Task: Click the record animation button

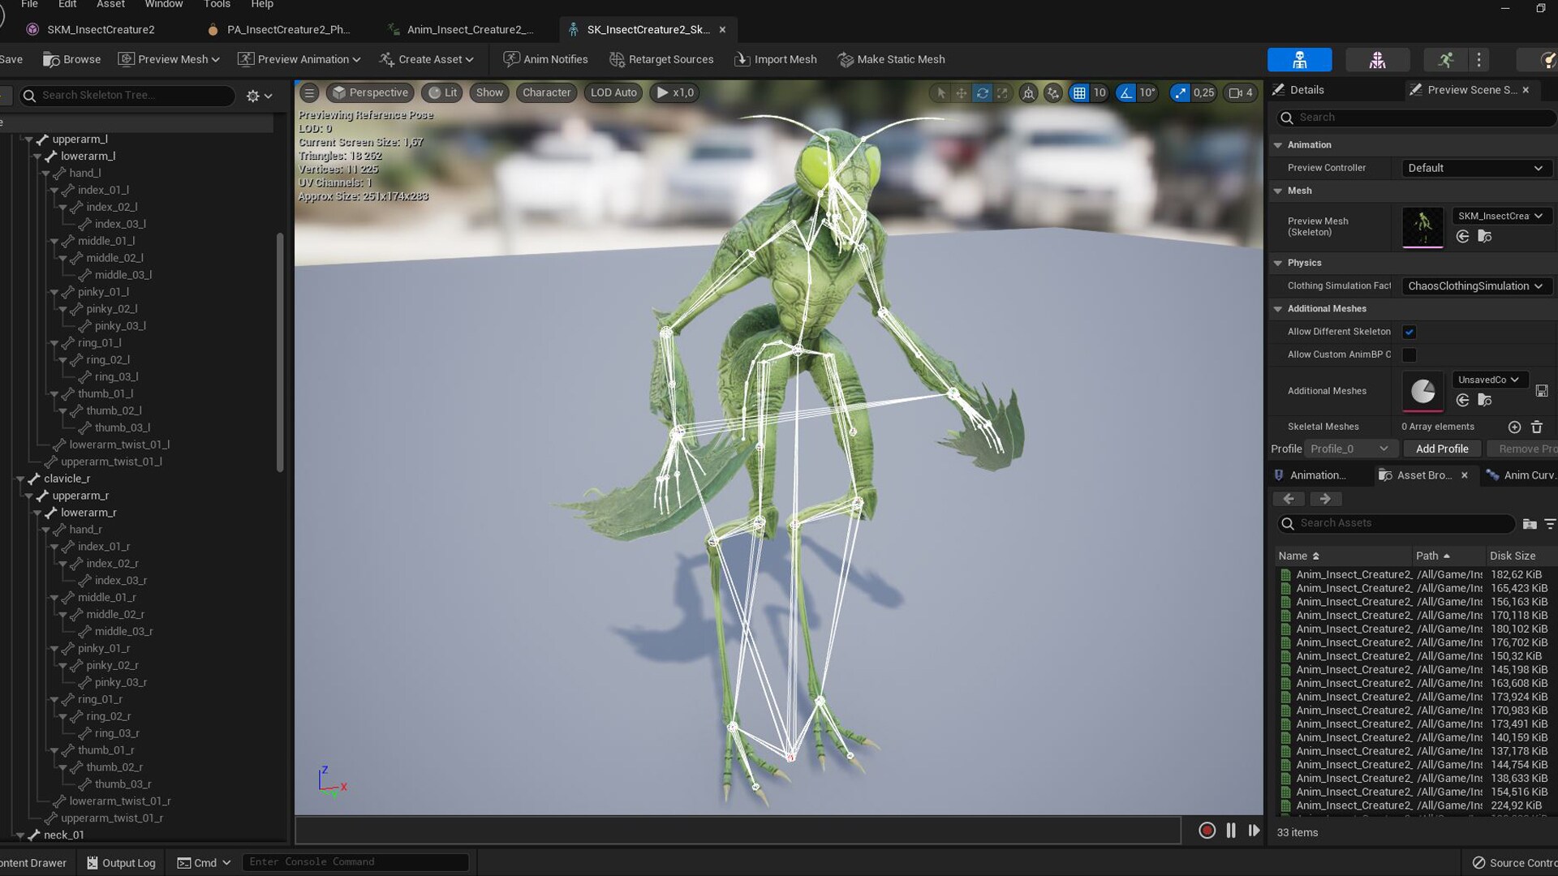Action: coord(1207,831)
